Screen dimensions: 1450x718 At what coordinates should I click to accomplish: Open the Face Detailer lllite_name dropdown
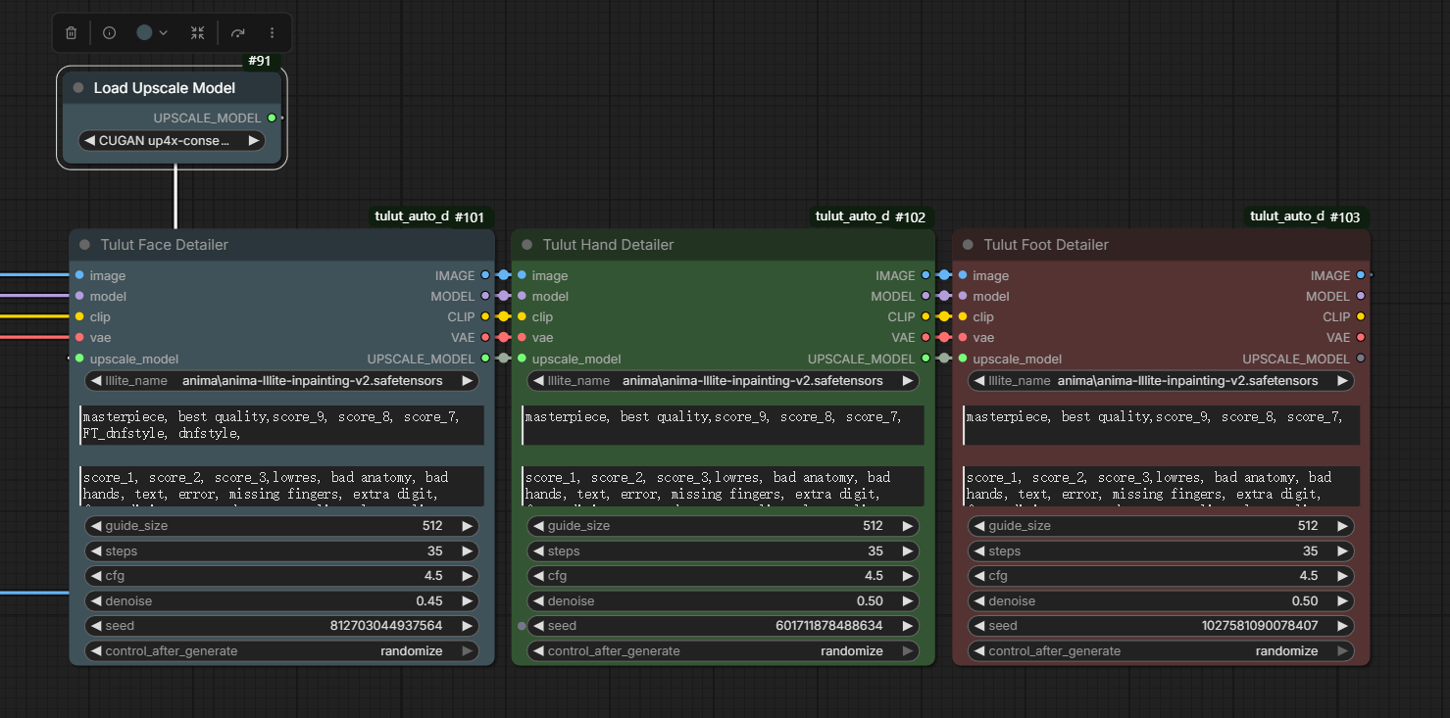point(282,381)
